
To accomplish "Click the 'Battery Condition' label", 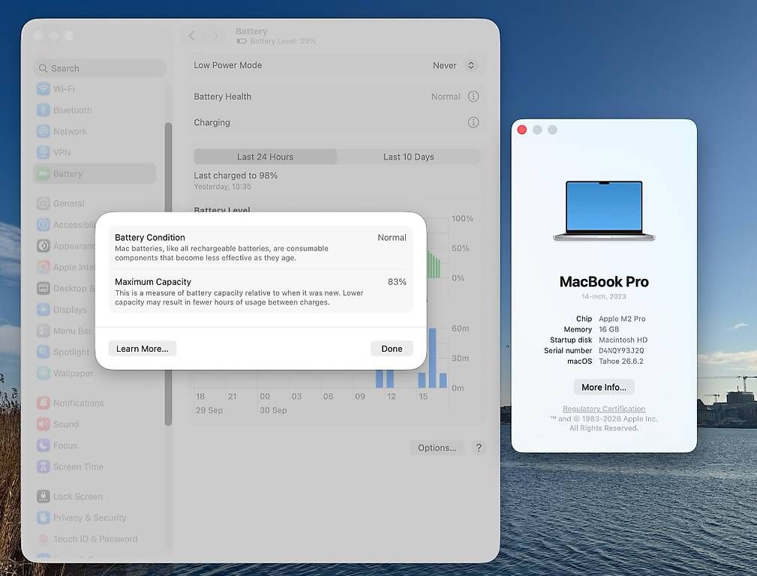I will 149,238.
